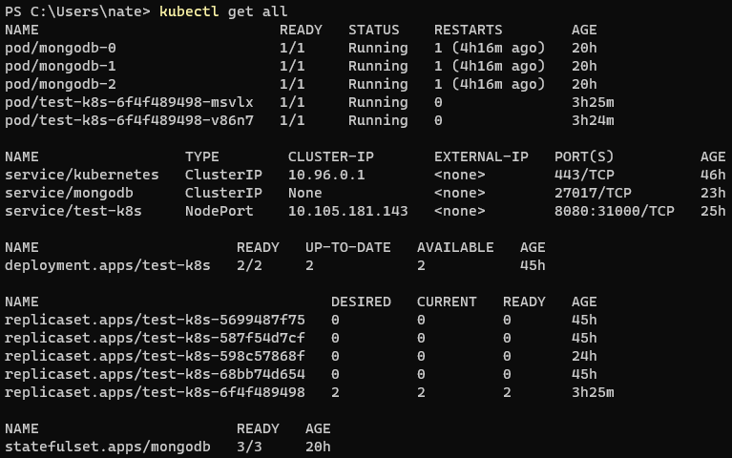Click the EXTERNAL-IP column header

pos(481,156)
